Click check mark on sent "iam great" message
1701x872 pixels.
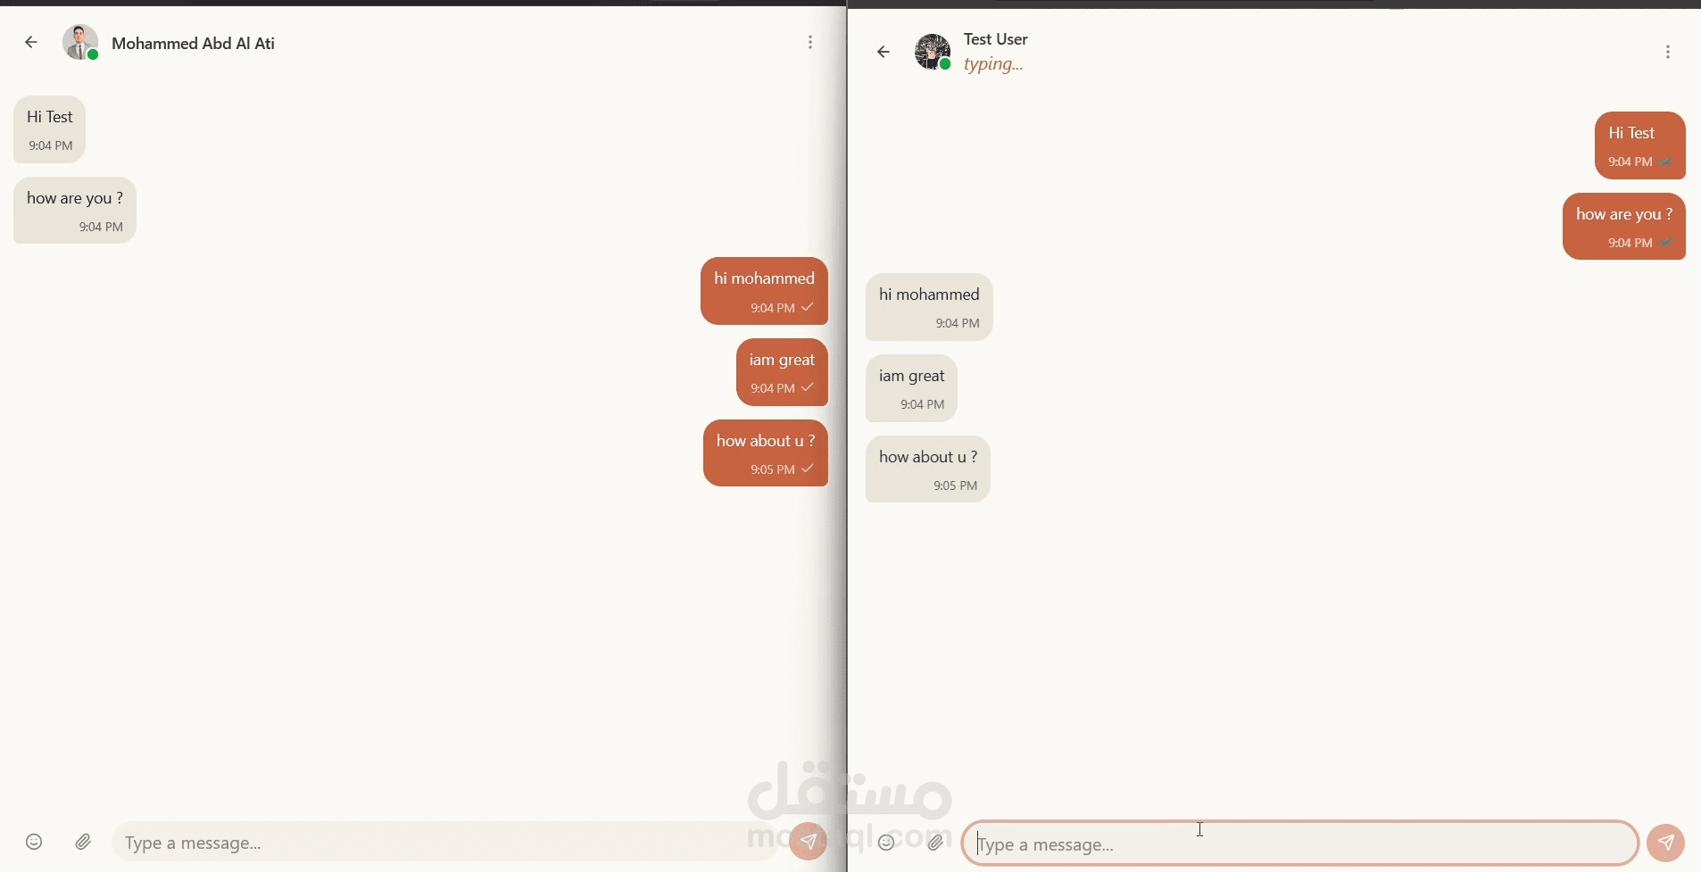pyautogui.click(x=808, y=387)
